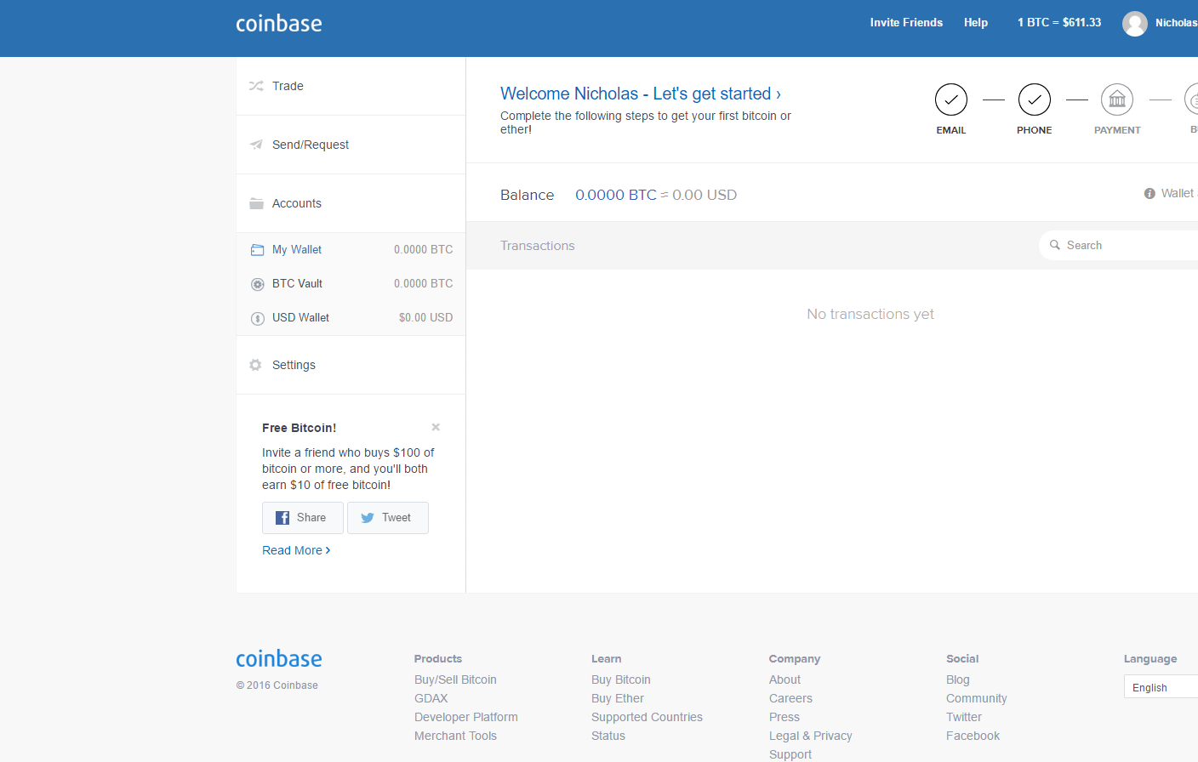Viewport: 1198px width, 762px height.
Task: Open the Accounts section
Action: (351, 203)
